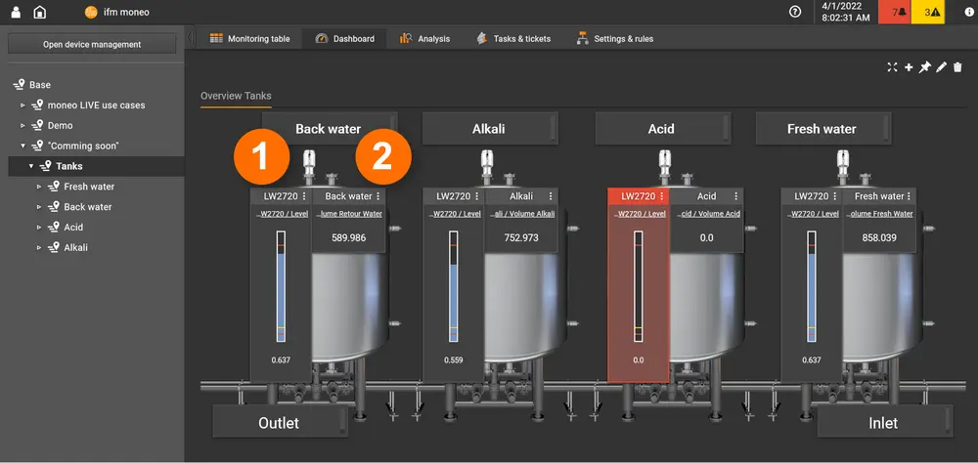Click the home icon in top bar

40,12
